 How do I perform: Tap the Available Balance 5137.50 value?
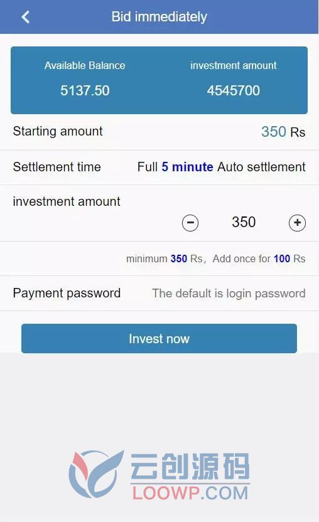click(x=85, y=90)
